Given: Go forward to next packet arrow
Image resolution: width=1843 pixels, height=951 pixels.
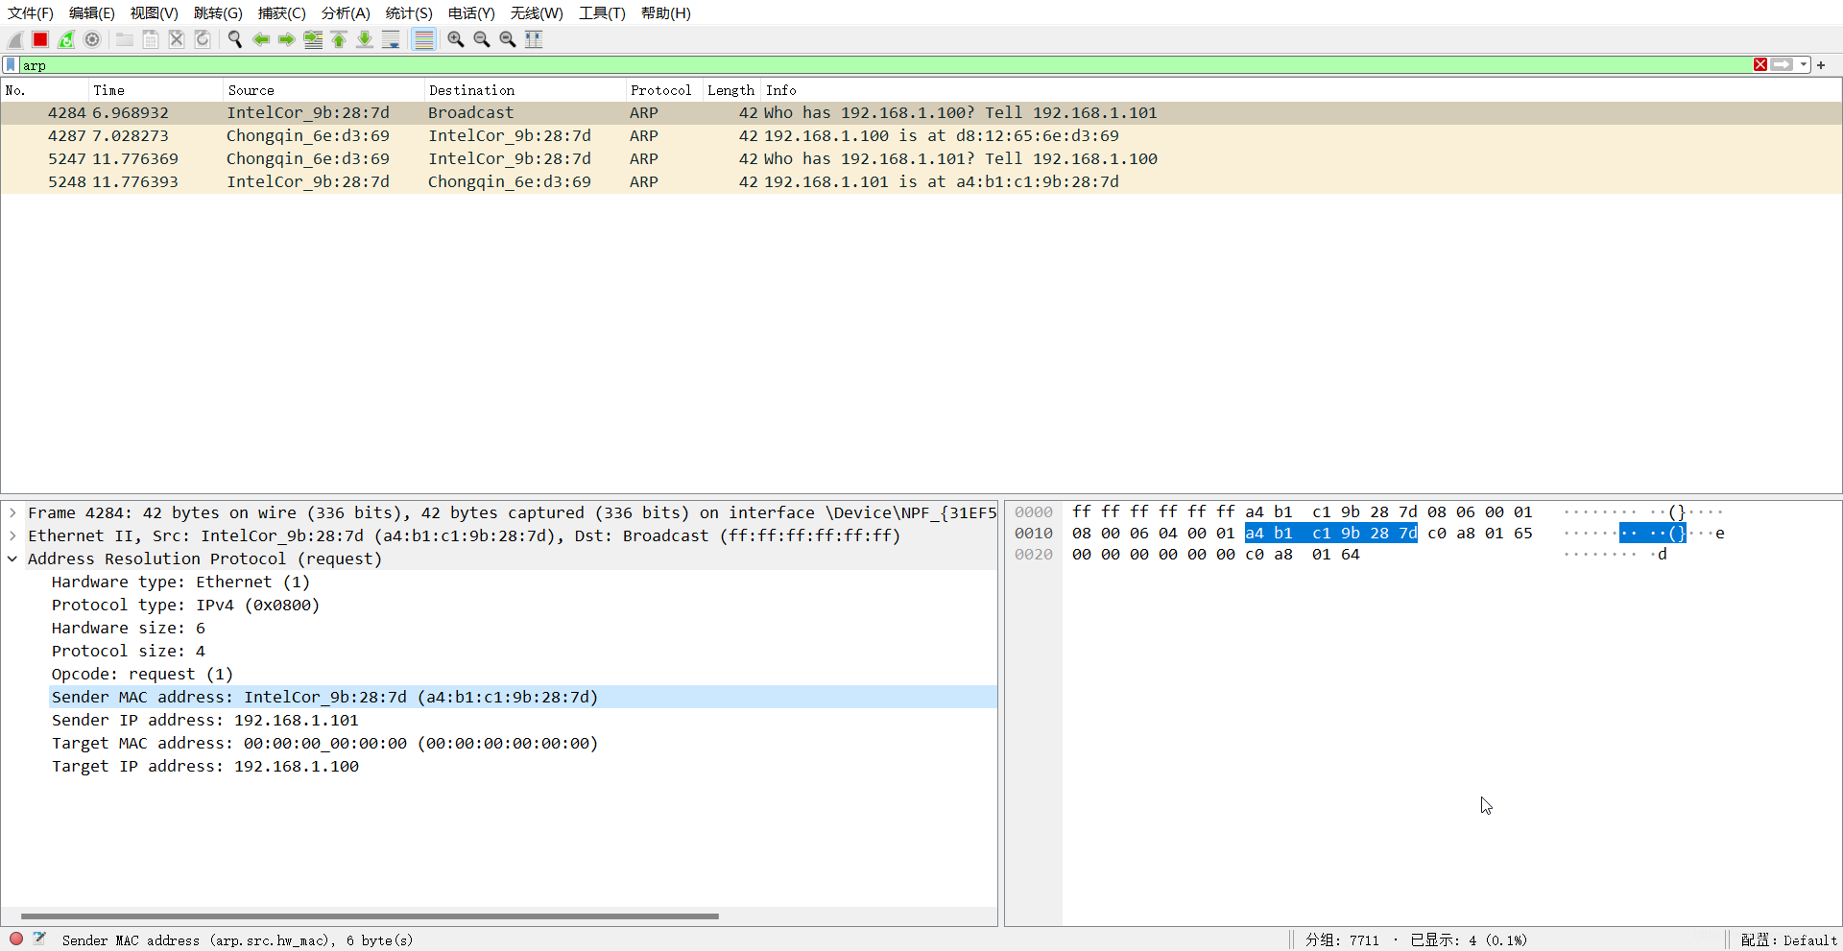Looking at the screenshot, I should click(287, 39).
